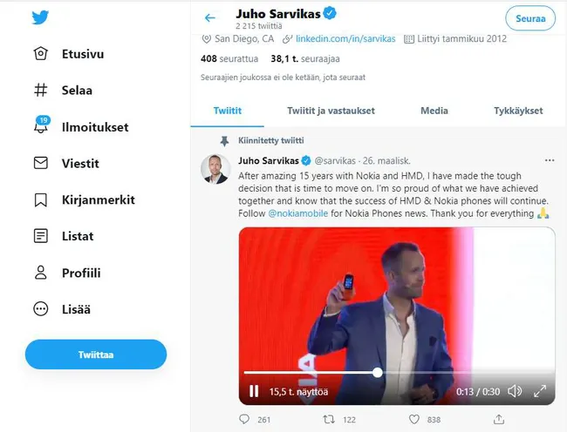Open tweet options three-dot menu
Image resolution: width=567 pixels, height=432 pixels.
click(549, 161)
